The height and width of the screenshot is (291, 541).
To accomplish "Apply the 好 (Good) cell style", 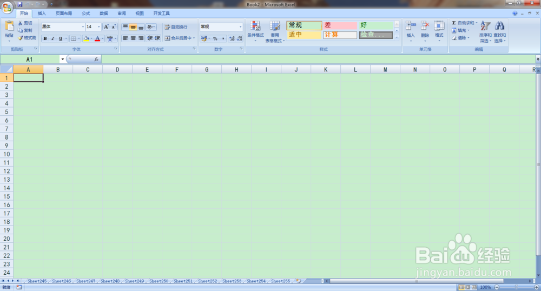I will [376, 25].
